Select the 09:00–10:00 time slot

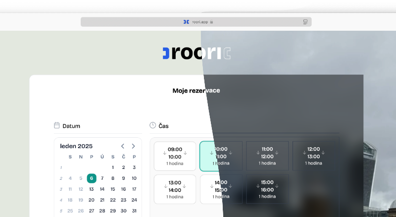175,156
